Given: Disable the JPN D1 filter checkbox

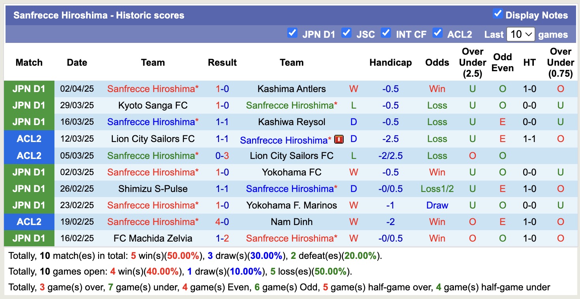Looking at the screenshot, I should point(292,33).
